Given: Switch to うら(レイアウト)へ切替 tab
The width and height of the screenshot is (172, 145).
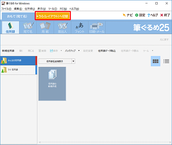Looking at the screenshot, I should pos(53,16).
